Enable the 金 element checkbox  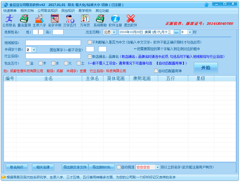click(x=28, y=63)
